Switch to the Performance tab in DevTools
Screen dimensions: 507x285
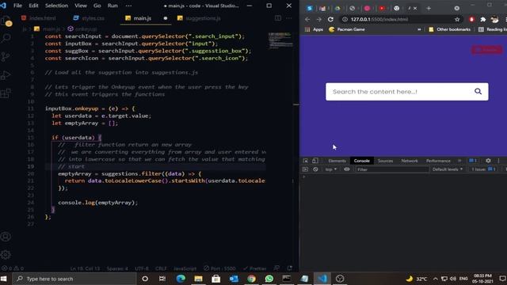click(438, 161)
